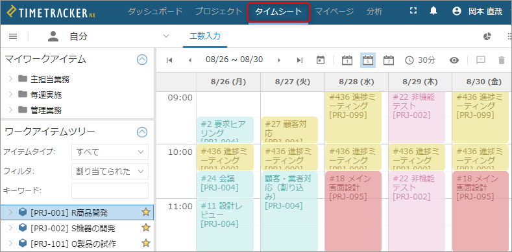Expand the 主担当業務 folder
The image size is (512, 252).
tap(10, 78)
